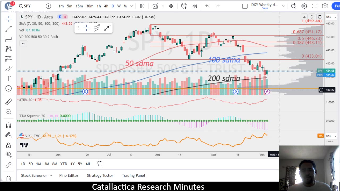Image resolution: width=340 pixels, height=191 pixels.
Task: Select the Text annotation tool
Action: pos(8,79)
